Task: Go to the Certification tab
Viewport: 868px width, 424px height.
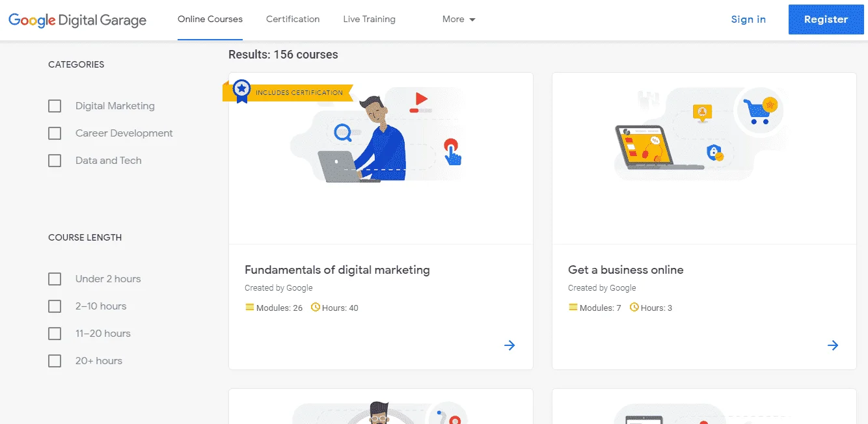Action: 293,19
